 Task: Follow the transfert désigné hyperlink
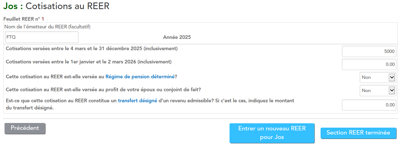pos(137,101)
